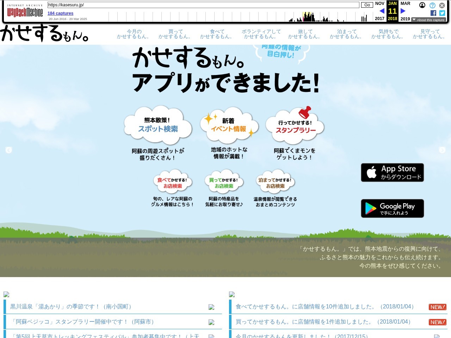Open 泊まってかせするもん menu item
Screen dimensions: 451x338
(346, 34)
